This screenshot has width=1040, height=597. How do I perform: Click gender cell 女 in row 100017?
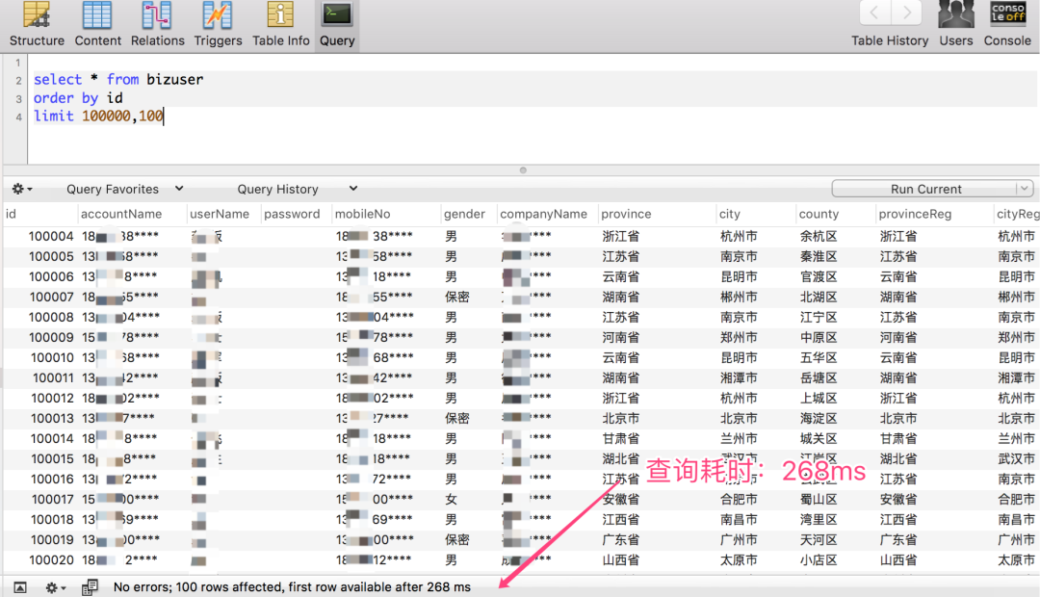click(451, 500)
